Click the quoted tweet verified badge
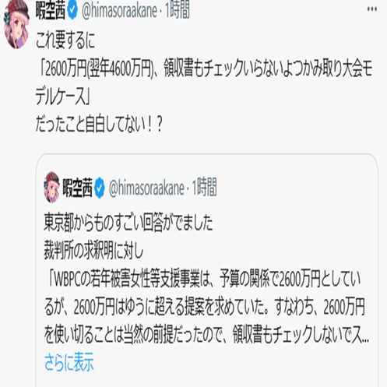The image size is (387, 387). (100, 188)
